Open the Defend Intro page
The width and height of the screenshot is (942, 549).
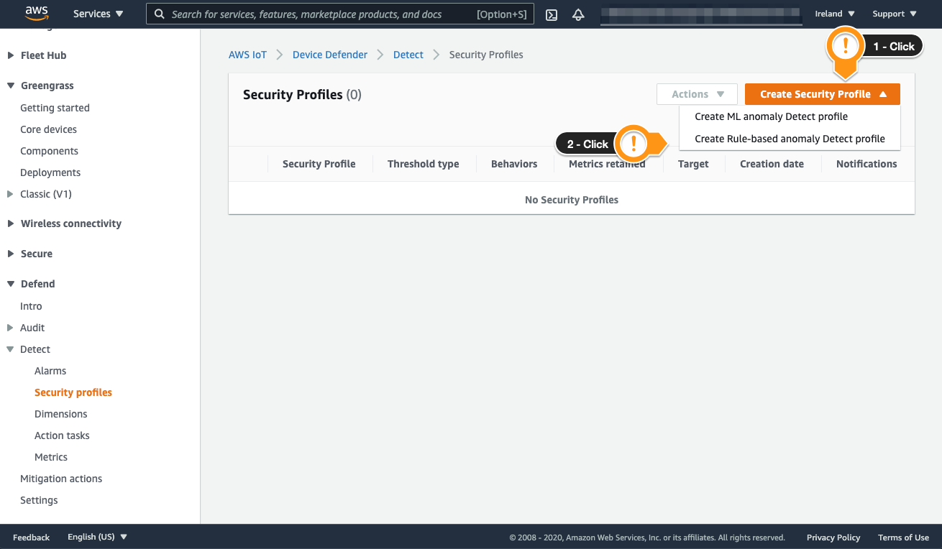pos(31,306)
